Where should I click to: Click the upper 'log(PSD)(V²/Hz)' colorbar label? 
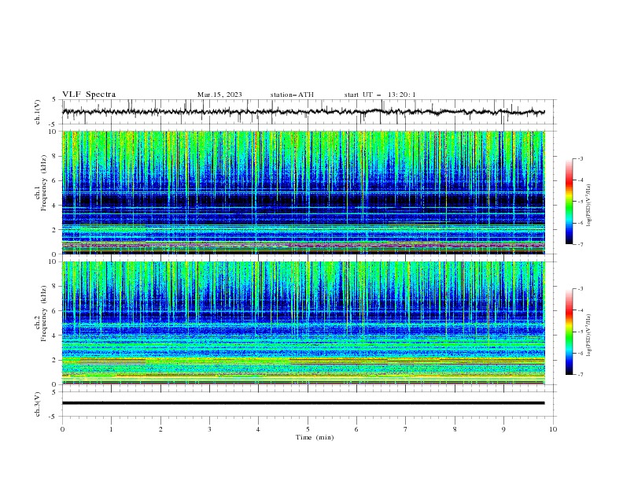point(588,206)
